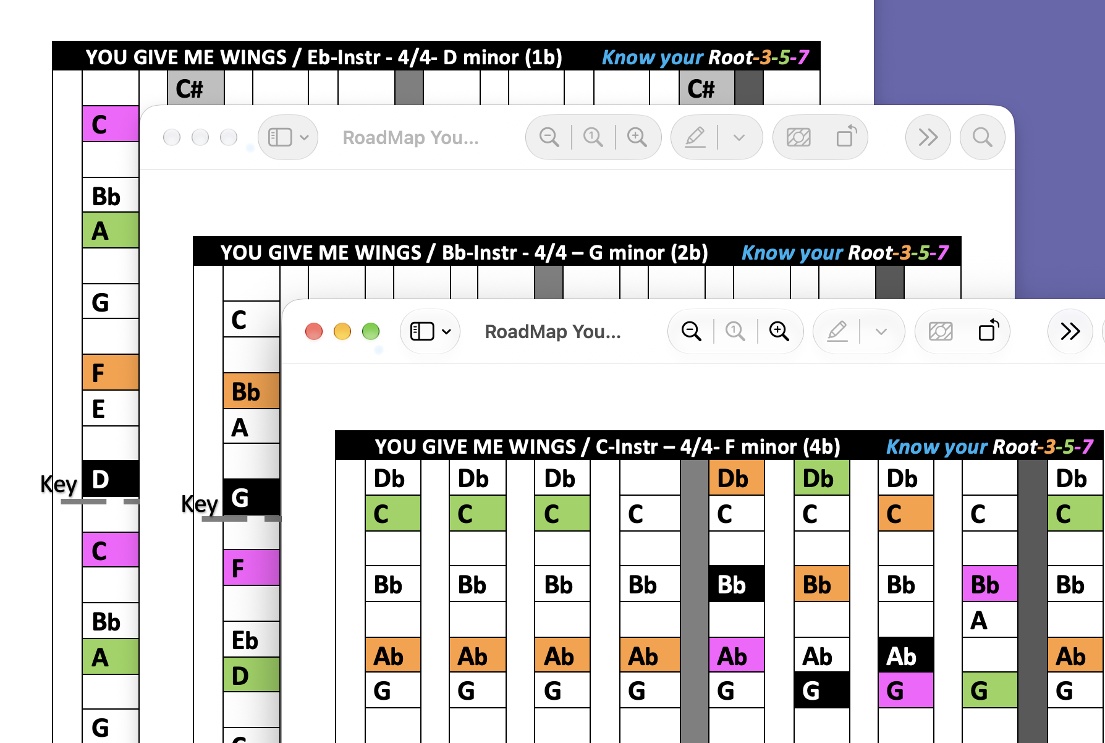Zoom out in the front Preview window
Viewport: 1105px width, 743px height.
(x=691, y=331)
